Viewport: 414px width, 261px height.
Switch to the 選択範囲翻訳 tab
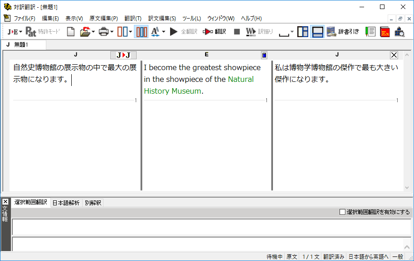click(x=30, y=202)
